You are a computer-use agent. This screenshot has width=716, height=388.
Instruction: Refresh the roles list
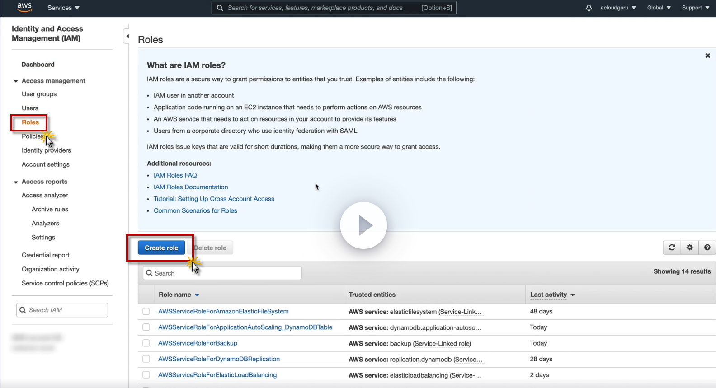672,248
